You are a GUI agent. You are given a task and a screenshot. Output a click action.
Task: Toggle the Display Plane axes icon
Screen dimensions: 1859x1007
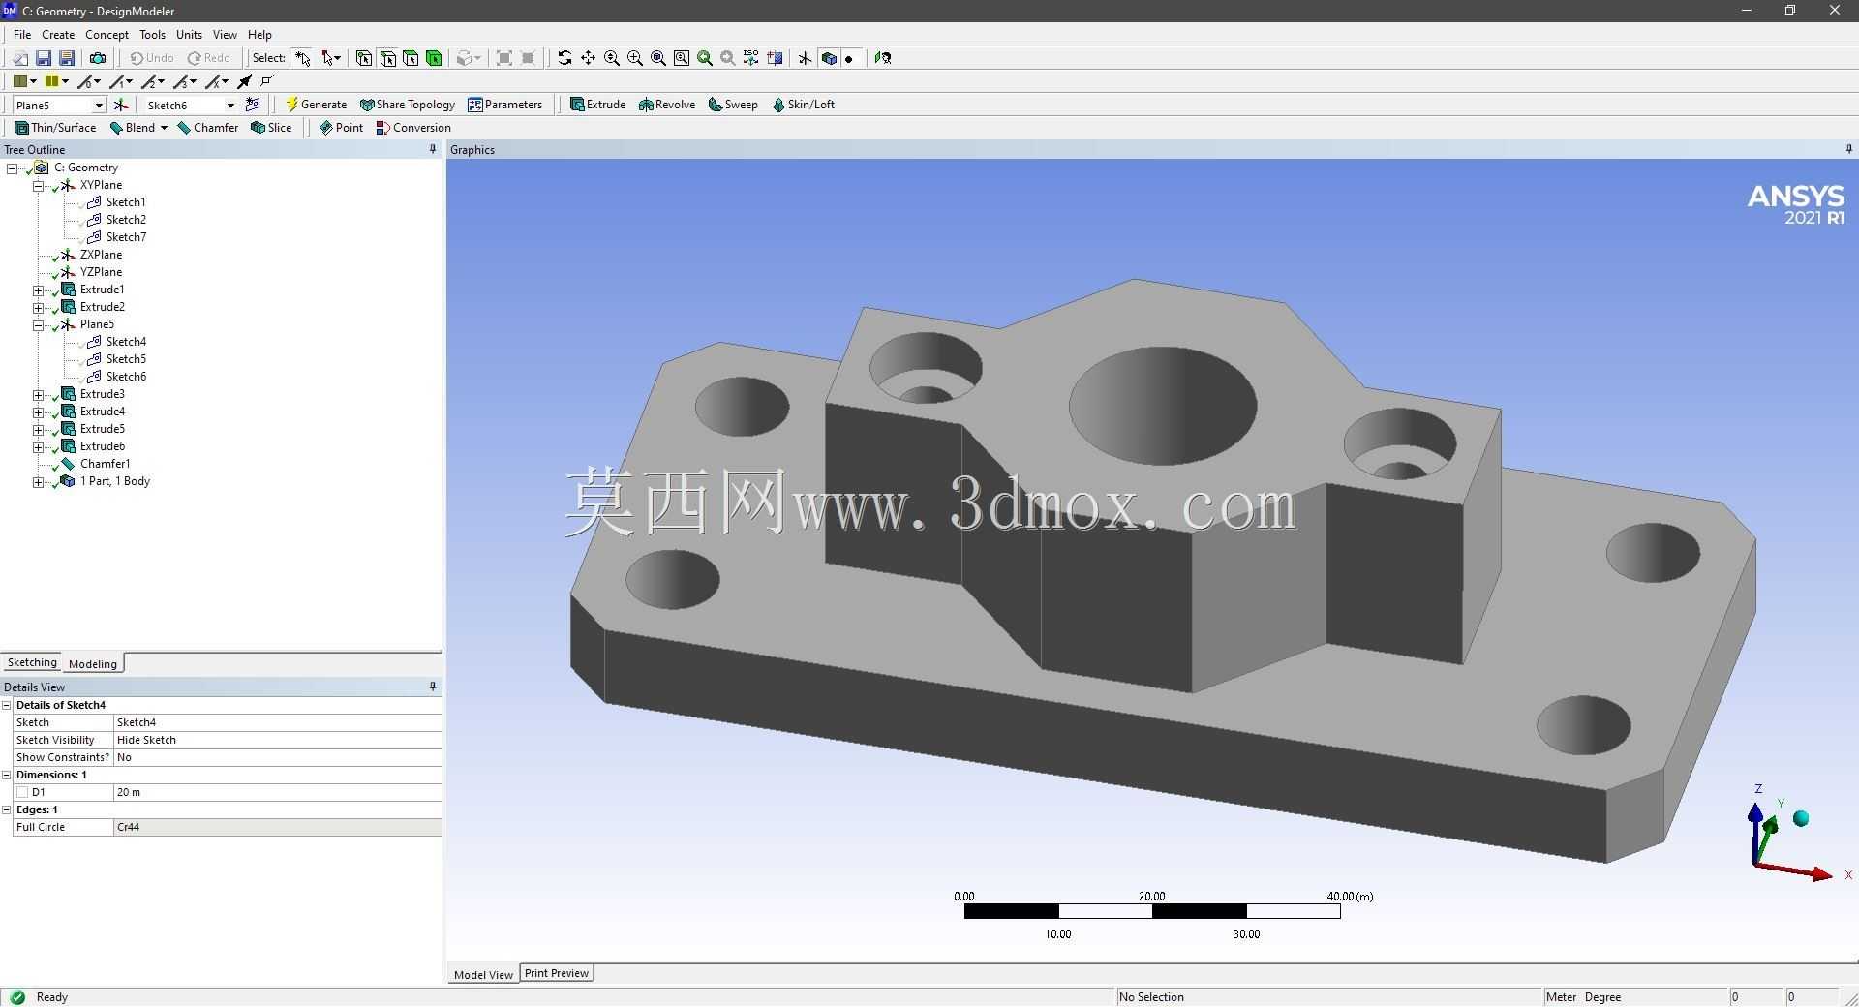[805, 58]
